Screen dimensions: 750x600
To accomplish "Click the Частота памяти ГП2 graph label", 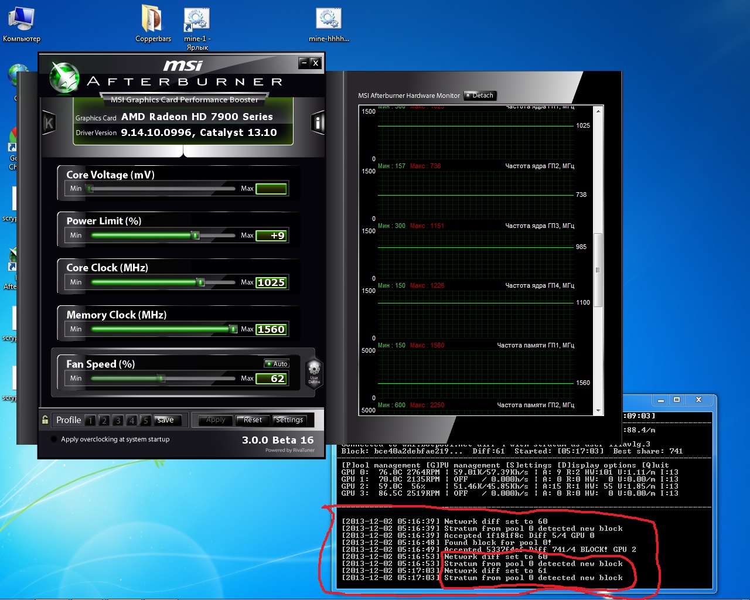I will click(536, 405).
